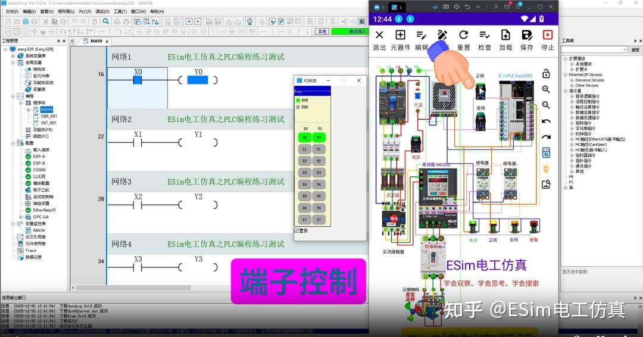The image size is (643, 337).
Task: Click the multimeter instrument icon in ESim
Action: click(546, 153)
